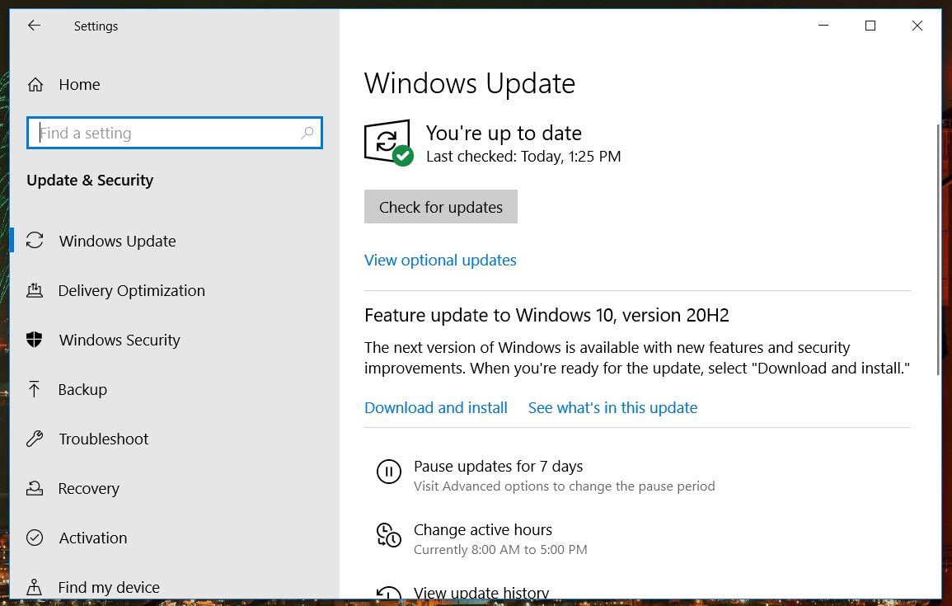The height and width of the screenshot is (606, 952).
Task: Click the Backup upward arrow icon
Action: pos(34,389)
